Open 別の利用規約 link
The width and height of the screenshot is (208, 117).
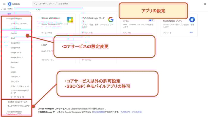[99, 112]
